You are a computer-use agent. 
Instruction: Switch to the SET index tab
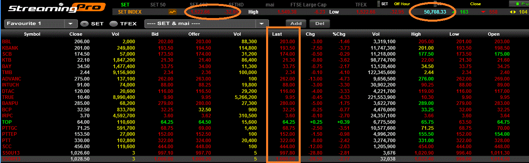(x=125, y=4)
